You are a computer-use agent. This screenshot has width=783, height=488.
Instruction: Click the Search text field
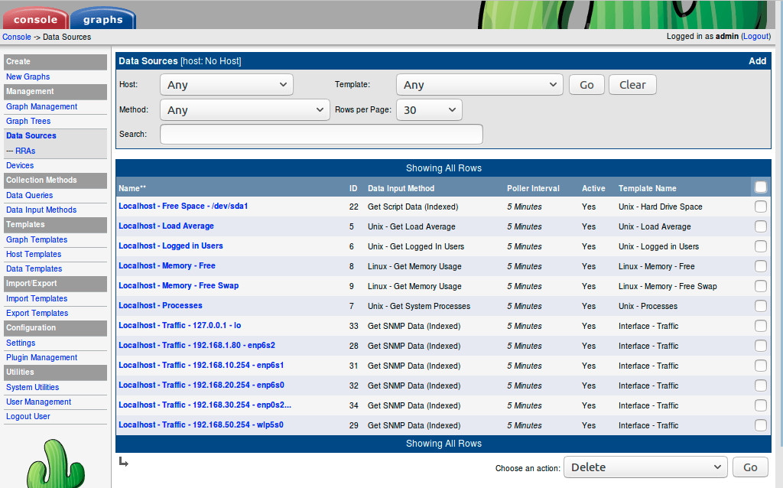321,135
